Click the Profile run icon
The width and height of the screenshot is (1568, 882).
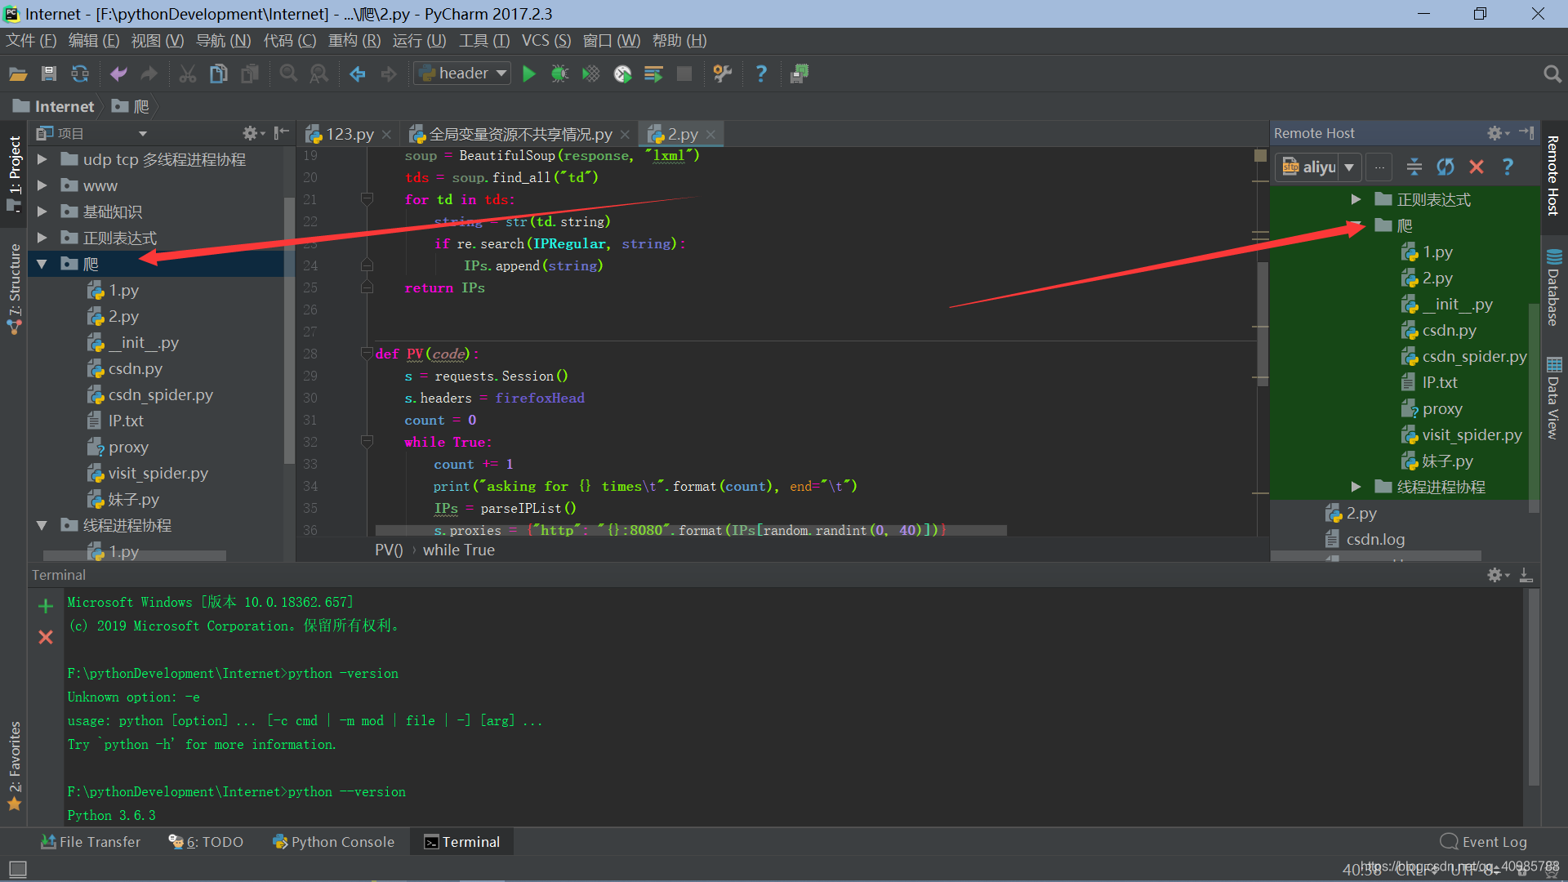point(622,74)
